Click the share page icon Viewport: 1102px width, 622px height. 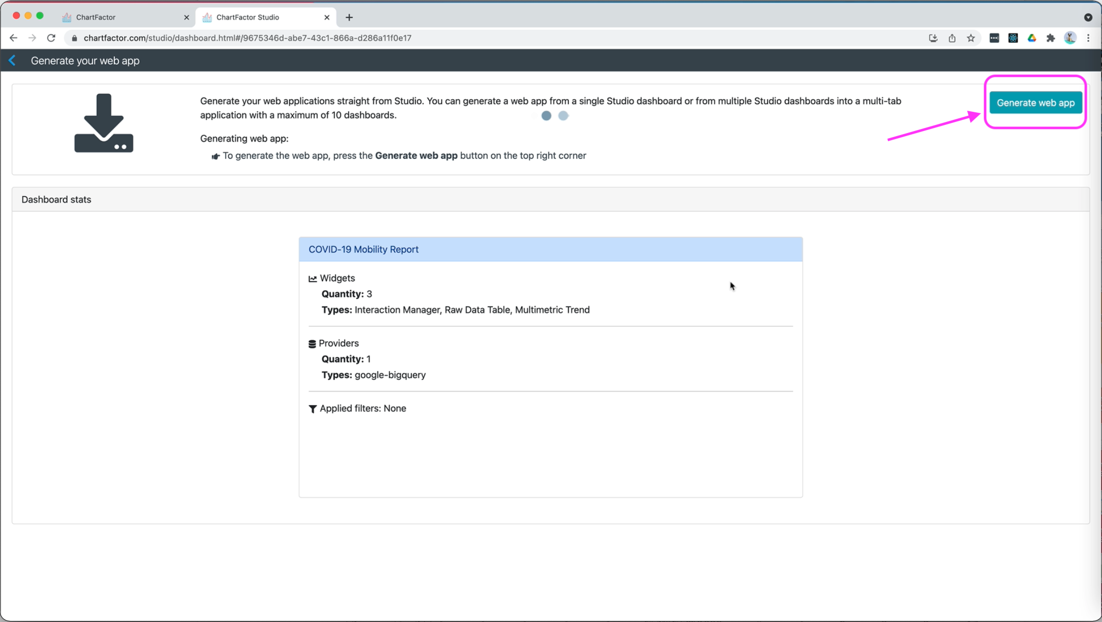point(952,38)
